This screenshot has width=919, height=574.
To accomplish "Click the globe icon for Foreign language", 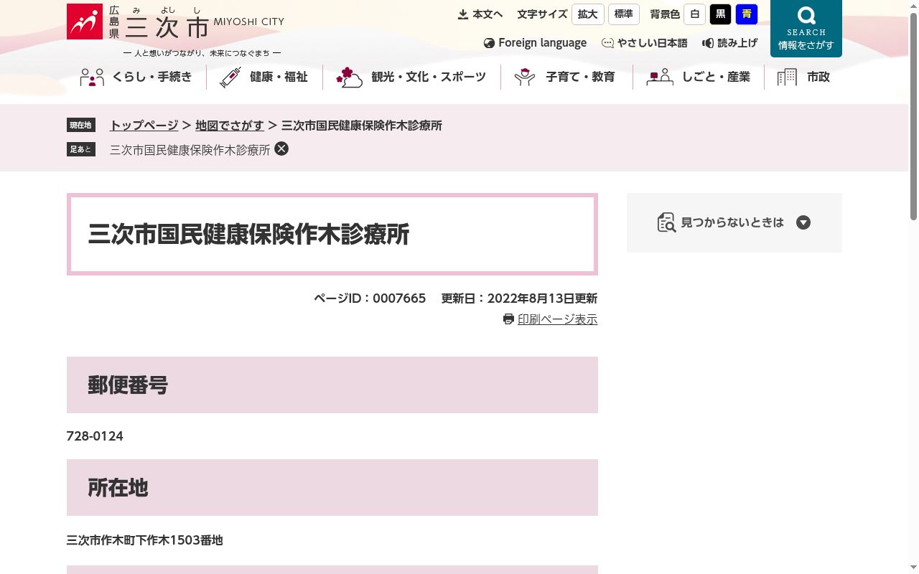I will 490,43.
